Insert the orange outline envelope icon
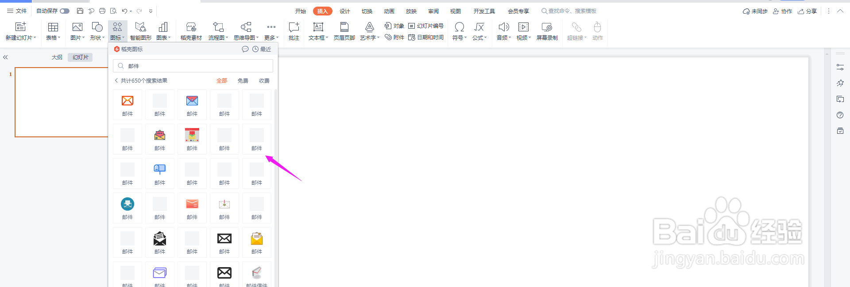 tap(127, 101)
